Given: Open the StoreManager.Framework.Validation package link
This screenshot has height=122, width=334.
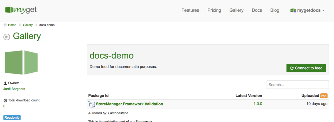Looking at the screenshot, I should pos(129,104).
